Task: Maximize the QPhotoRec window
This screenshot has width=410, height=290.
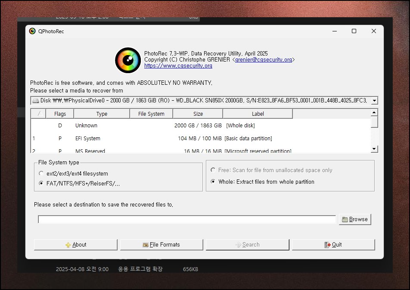Action: click(354, 31)
